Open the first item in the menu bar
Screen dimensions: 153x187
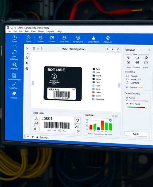click(x=9, y=31)
